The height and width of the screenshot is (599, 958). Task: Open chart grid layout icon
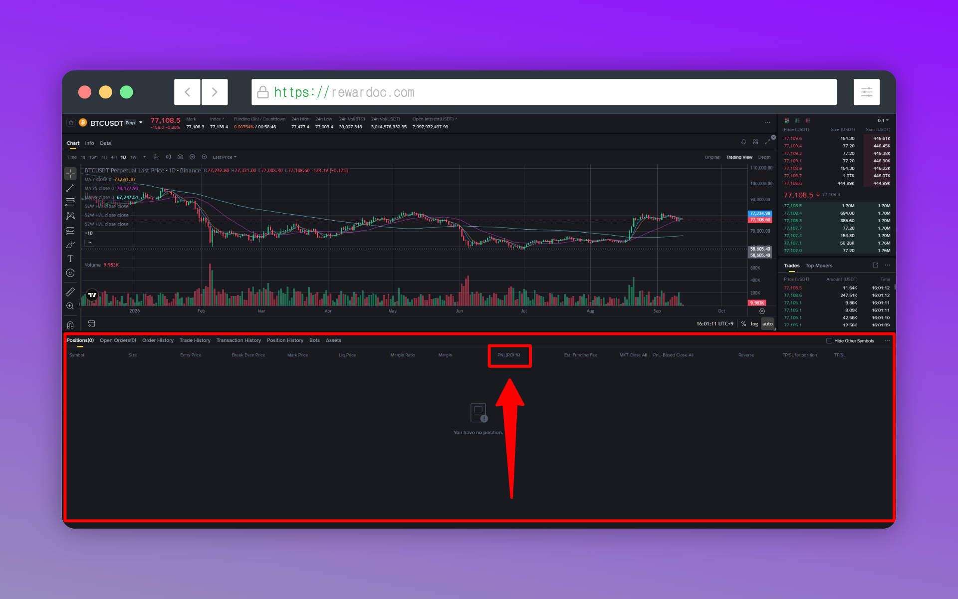755,142
